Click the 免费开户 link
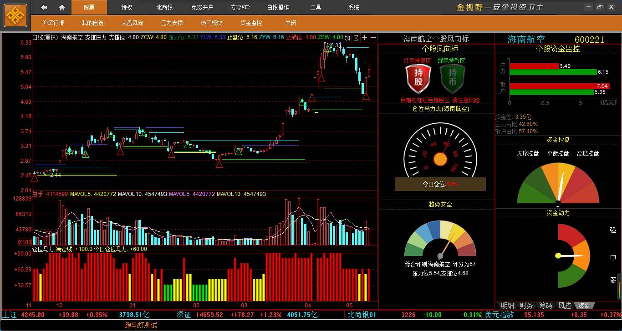This screenshot has height=331, width=622. pyautogui.click(x=202, y=7)
